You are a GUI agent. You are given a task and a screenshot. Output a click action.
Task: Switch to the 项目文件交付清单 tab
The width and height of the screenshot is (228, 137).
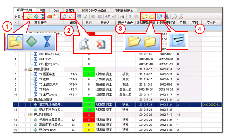(x=94, y=11)
